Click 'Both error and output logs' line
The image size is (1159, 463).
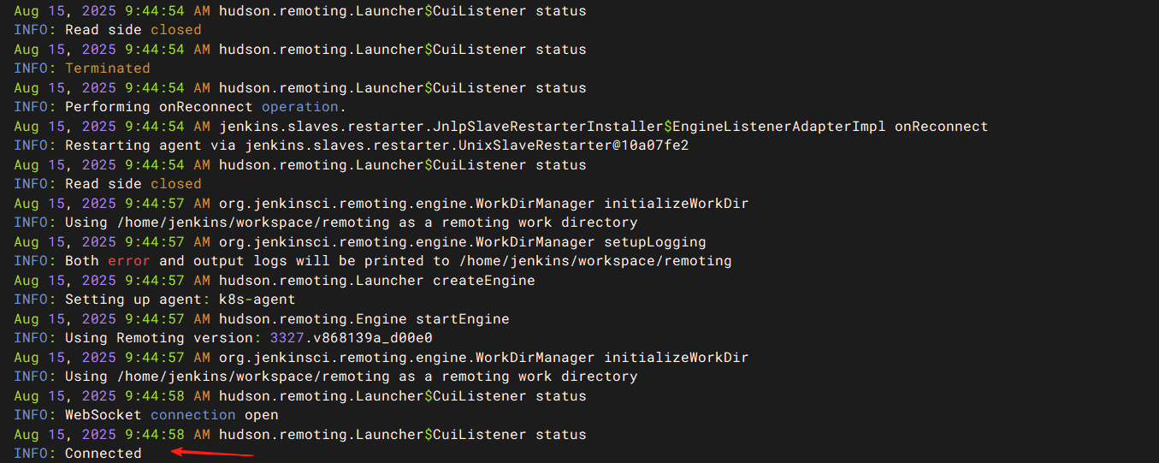pos(373,261)
